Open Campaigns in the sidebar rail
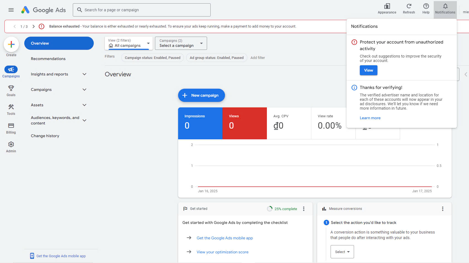The height and width of the screenshot is (263, 469). coord(11,72)
